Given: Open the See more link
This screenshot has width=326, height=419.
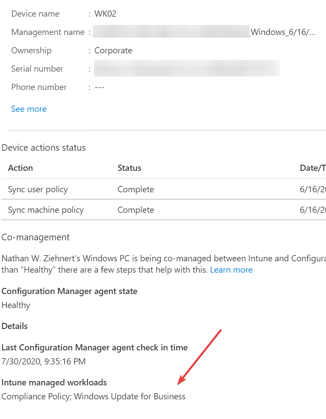Looking at the screenshot, I should [29, 109].
